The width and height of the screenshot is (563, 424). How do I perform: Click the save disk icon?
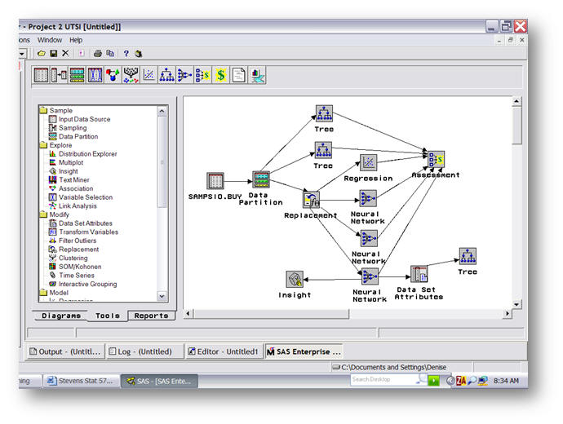(54, 54)
